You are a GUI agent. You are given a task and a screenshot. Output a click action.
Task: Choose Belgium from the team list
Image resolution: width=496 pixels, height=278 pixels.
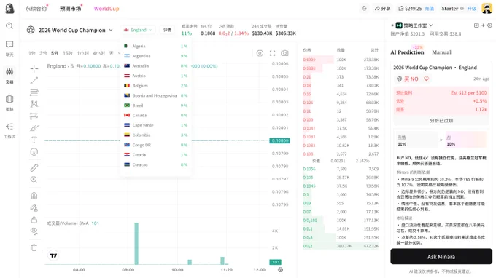point(156,86)
